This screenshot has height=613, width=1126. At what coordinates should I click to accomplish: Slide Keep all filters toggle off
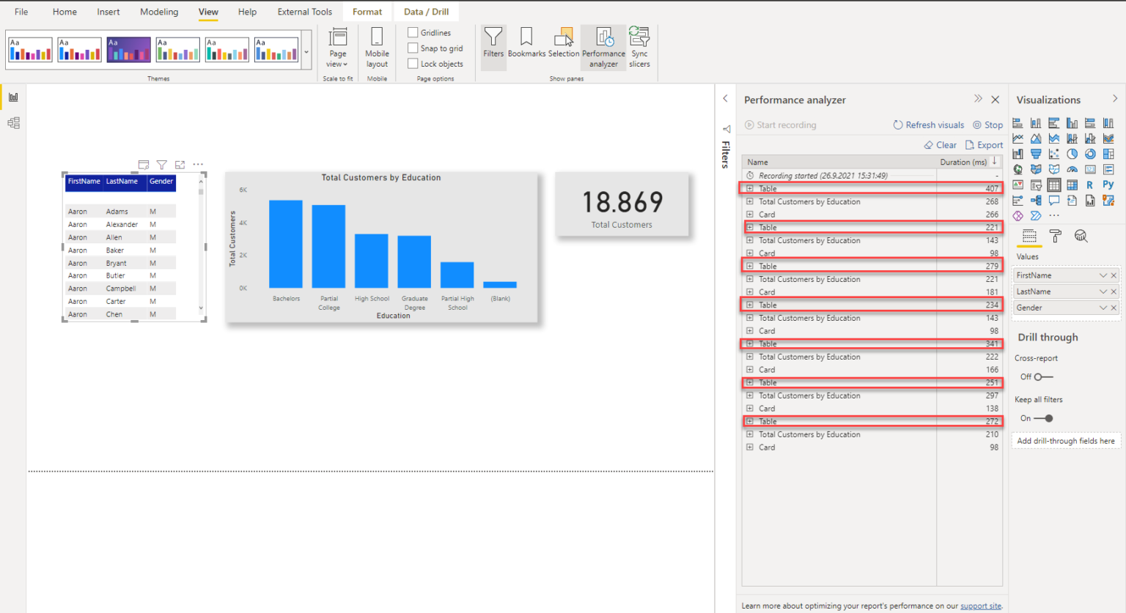[1050, 417]
